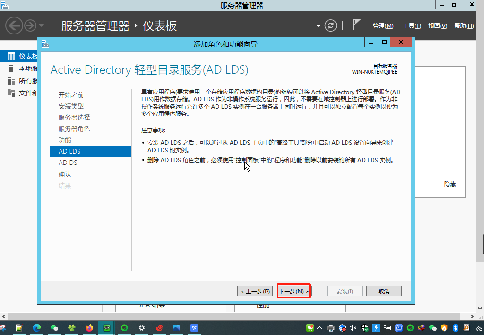484x335 pixels.
Task: Click the Server Manager icon in its title bar
Action: (4, 5)
